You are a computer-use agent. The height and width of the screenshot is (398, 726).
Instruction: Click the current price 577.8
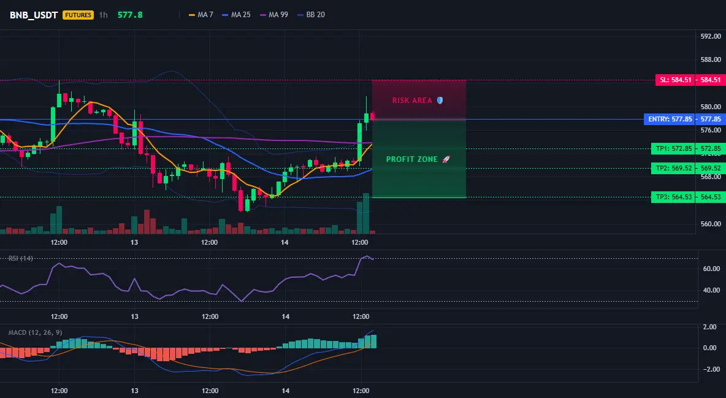tap(130, 15)
